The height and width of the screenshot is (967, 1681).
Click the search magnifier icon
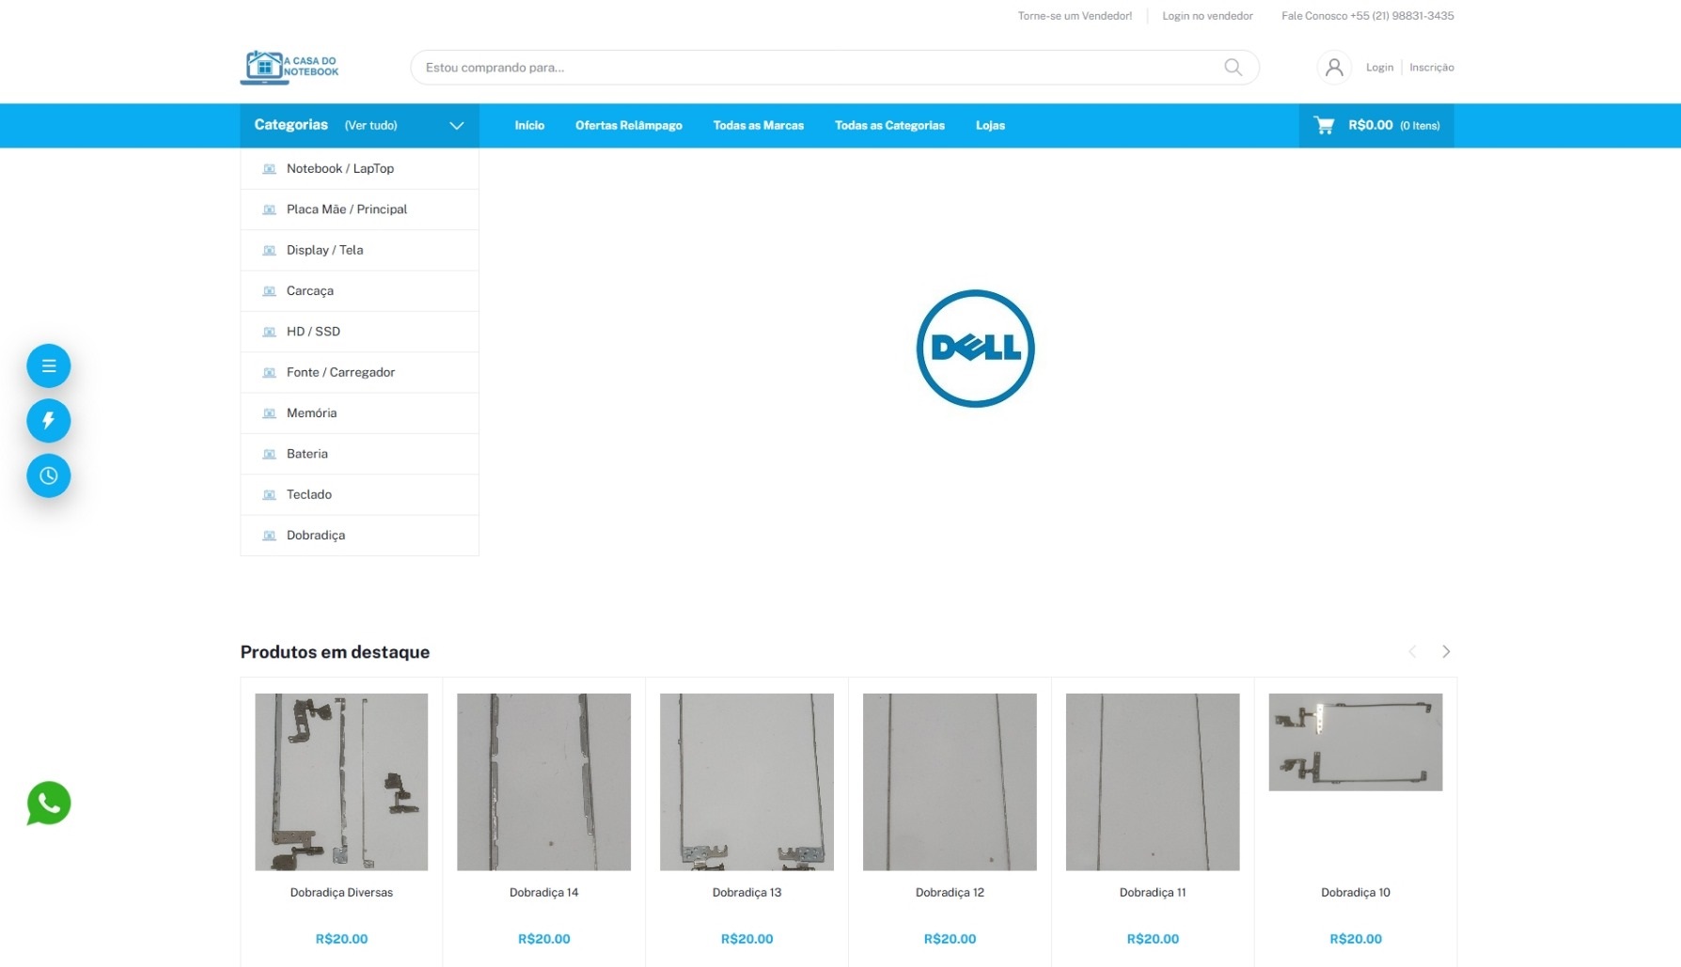coord(1233,68)
